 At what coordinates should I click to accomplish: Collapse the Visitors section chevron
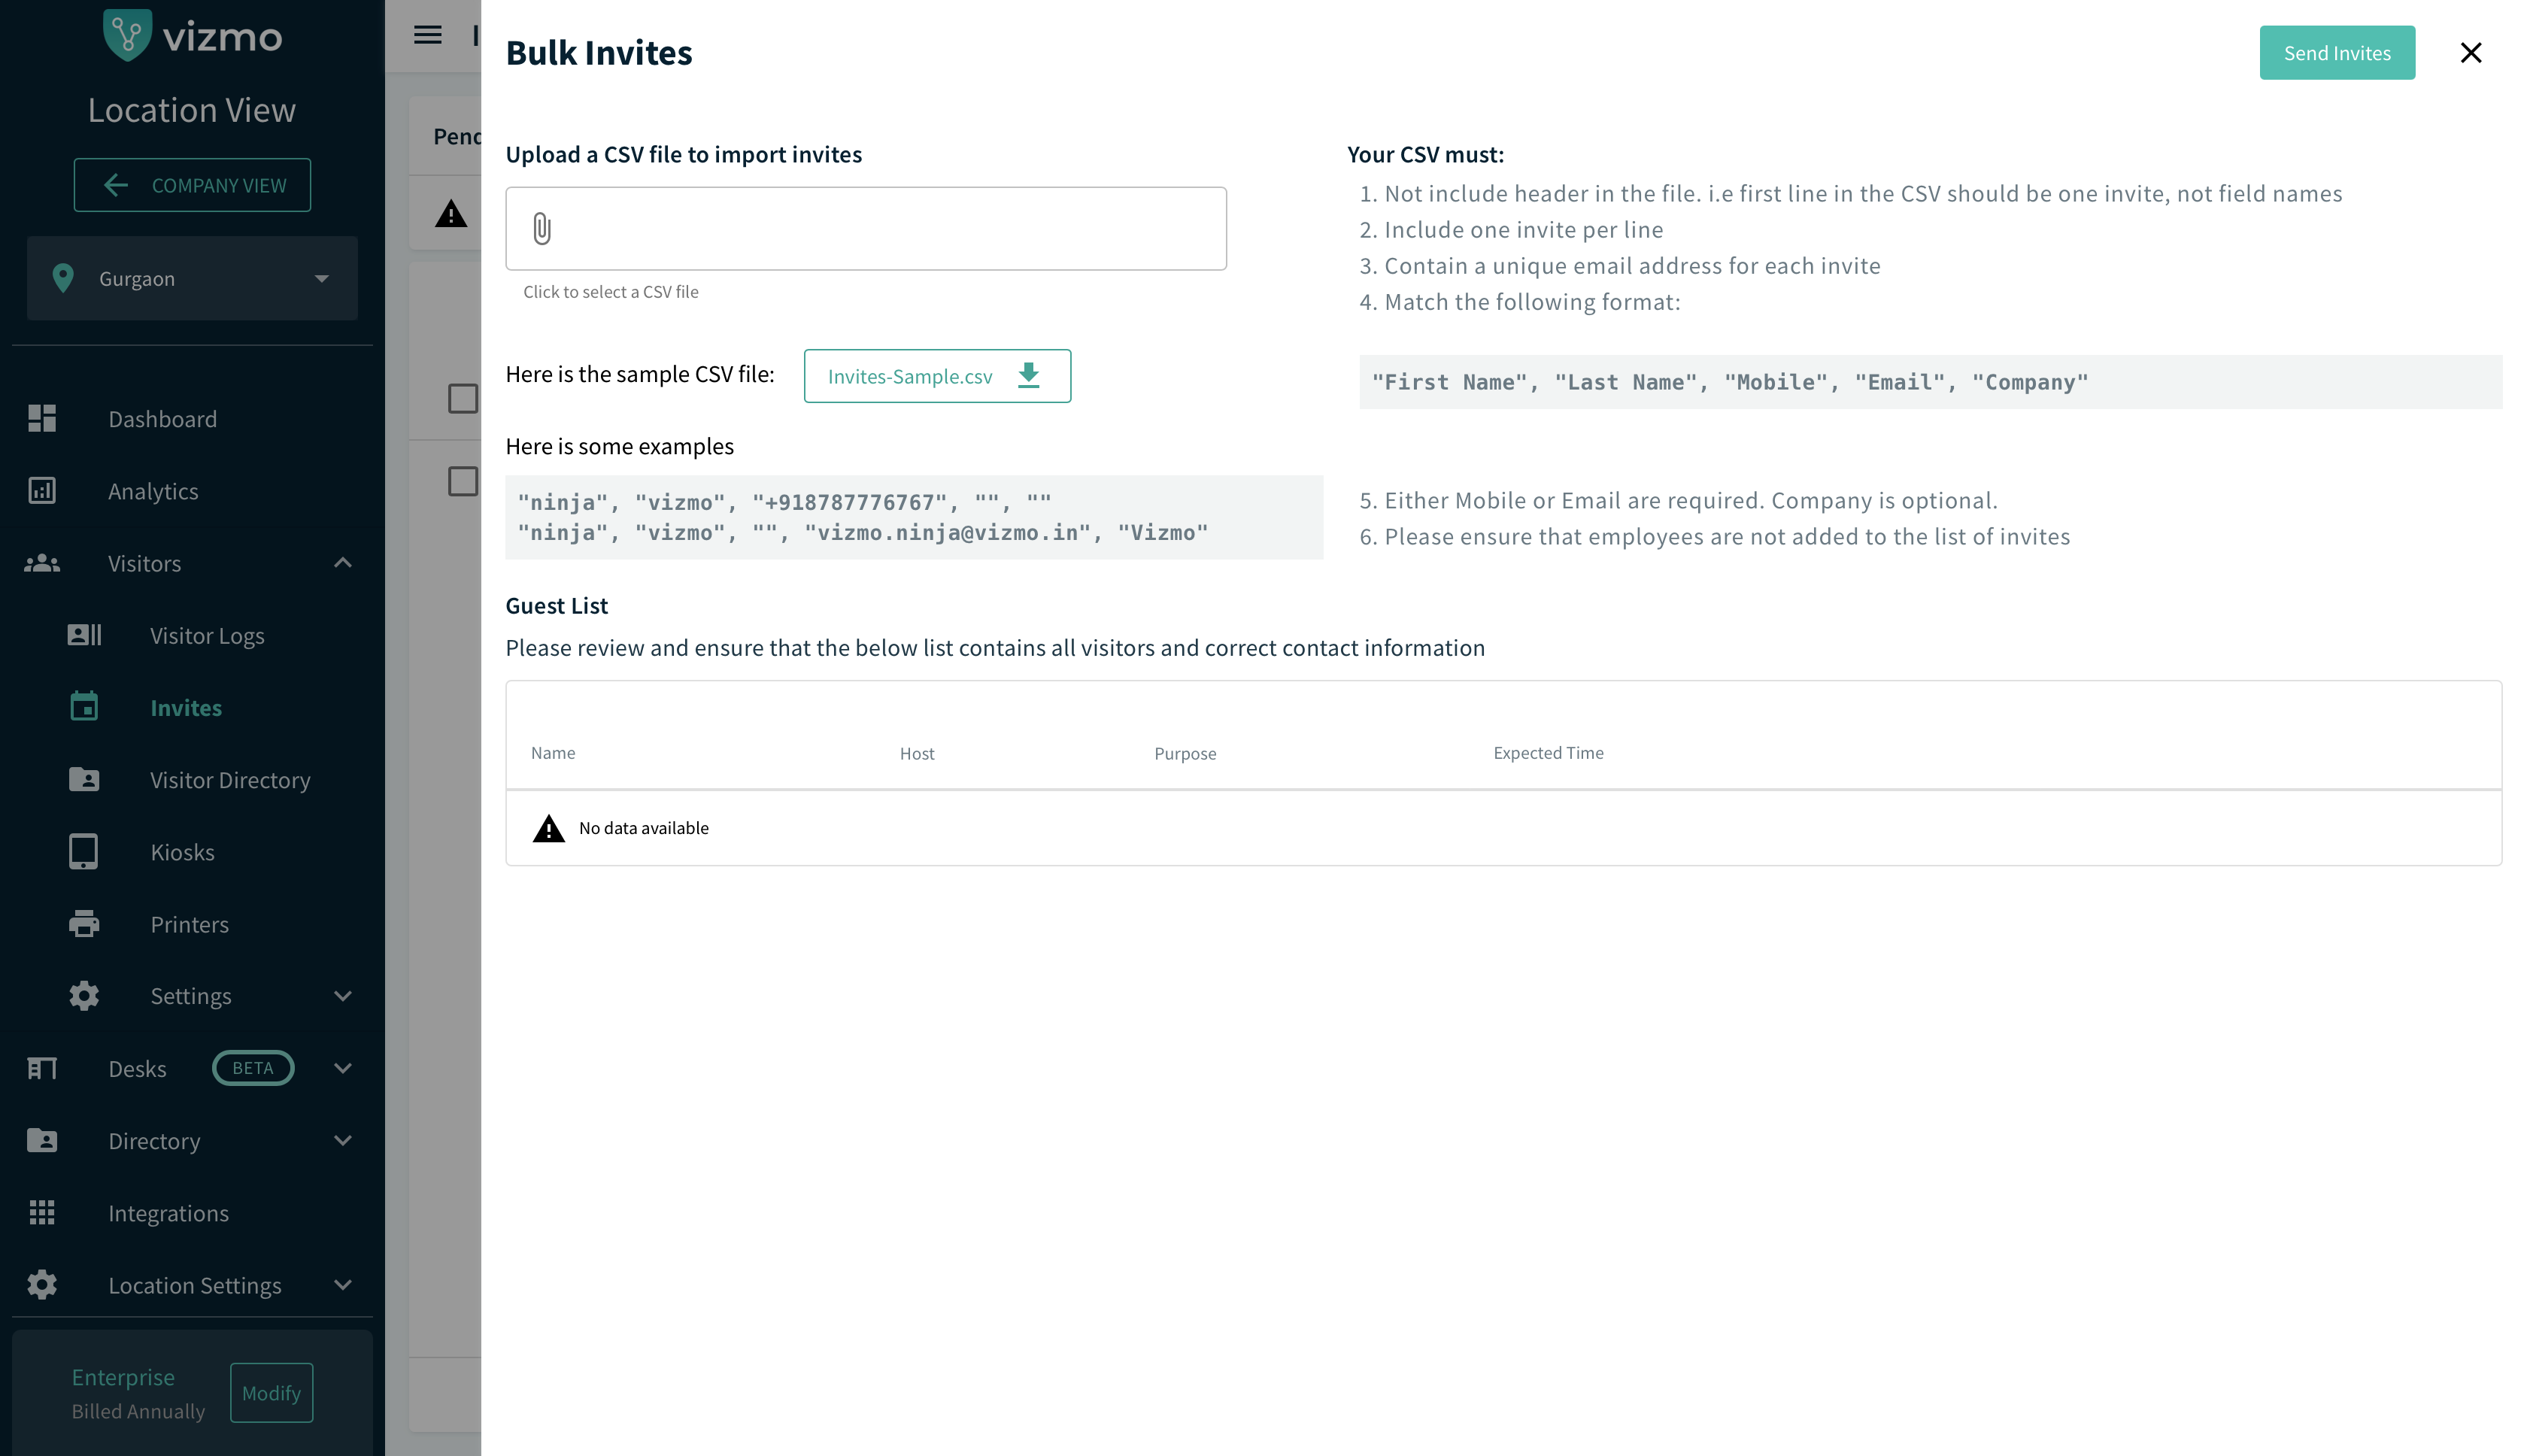click(343, 563)
